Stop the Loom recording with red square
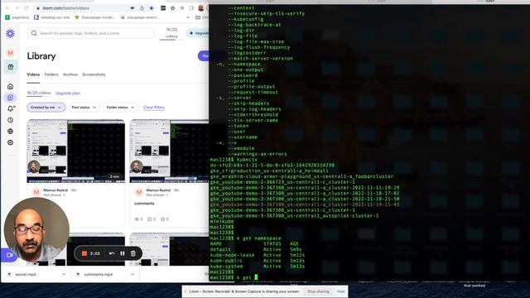This screenshot has width=530, height=298. [x=84, y=253]
